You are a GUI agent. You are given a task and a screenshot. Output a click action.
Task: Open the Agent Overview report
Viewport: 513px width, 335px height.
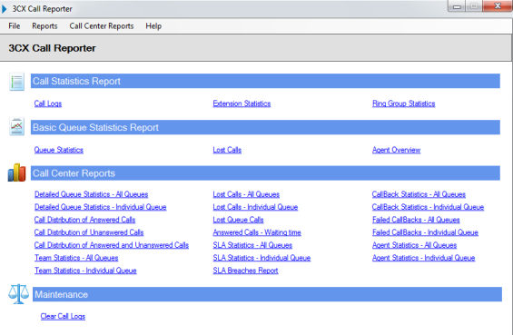tap(396, 150)
